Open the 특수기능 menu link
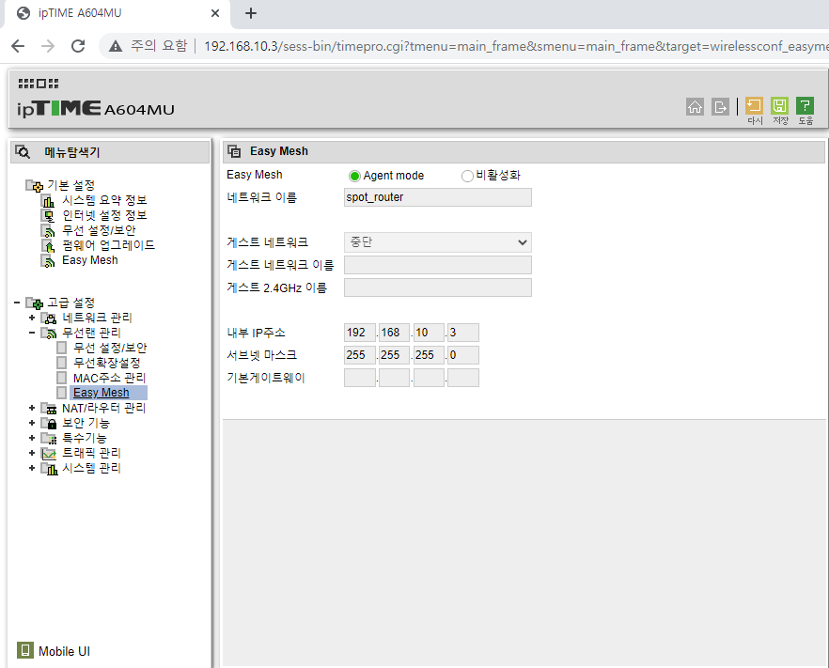The image size is (829, 668). click(85, 438)
